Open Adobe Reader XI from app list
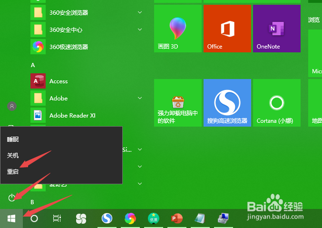This screenshot has width=322, height=228. [86, 115]
